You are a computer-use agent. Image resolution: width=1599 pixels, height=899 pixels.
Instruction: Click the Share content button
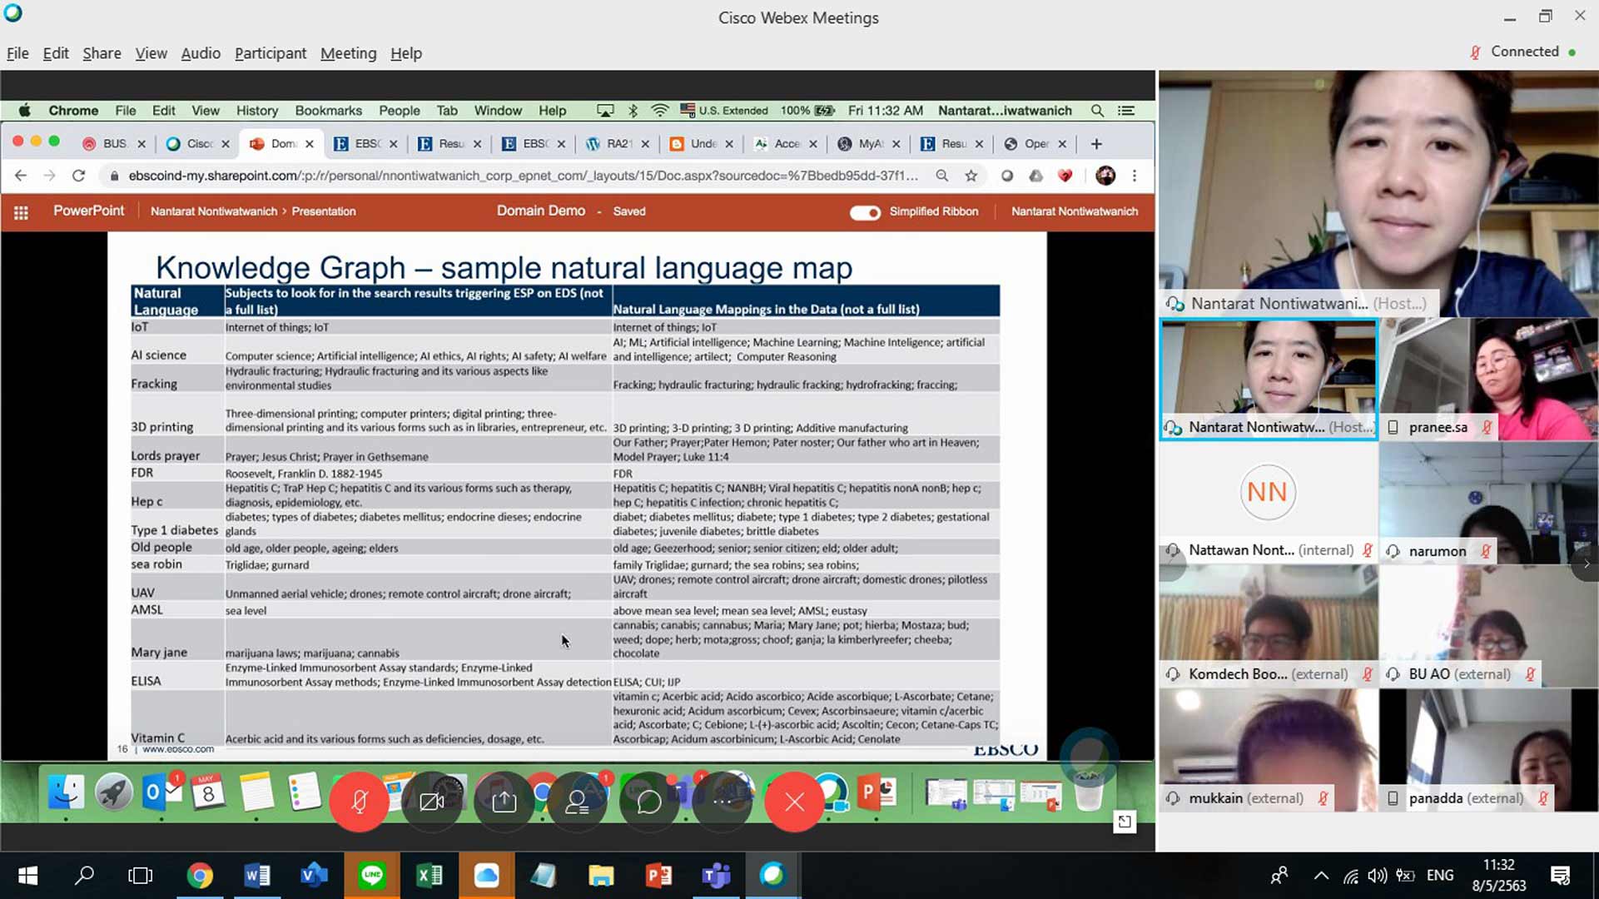point(504,802)
